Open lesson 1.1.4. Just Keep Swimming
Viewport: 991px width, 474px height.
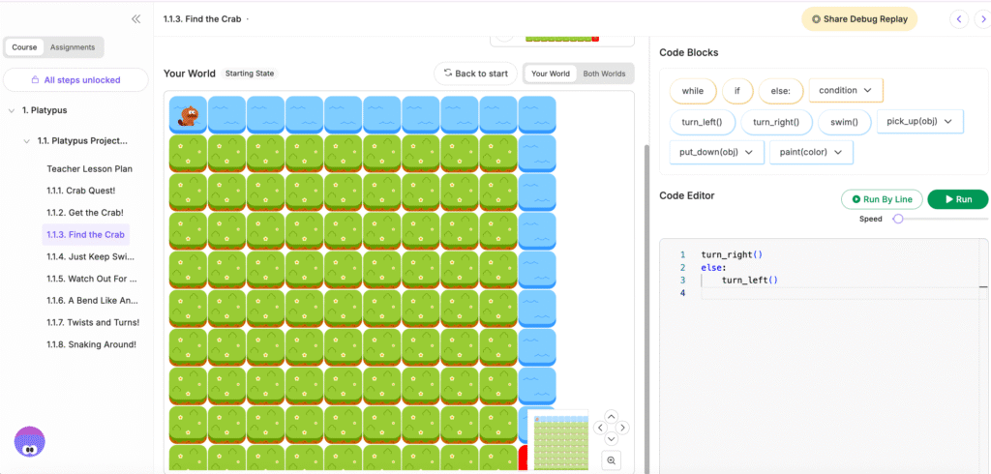point(92,256)
